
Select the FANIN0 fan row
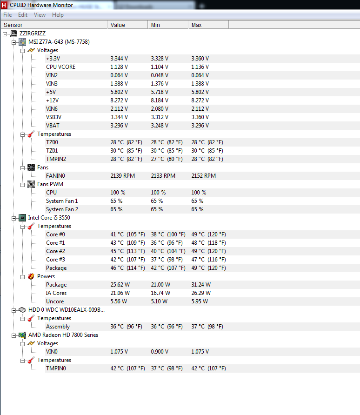click(x=202, y=176)
